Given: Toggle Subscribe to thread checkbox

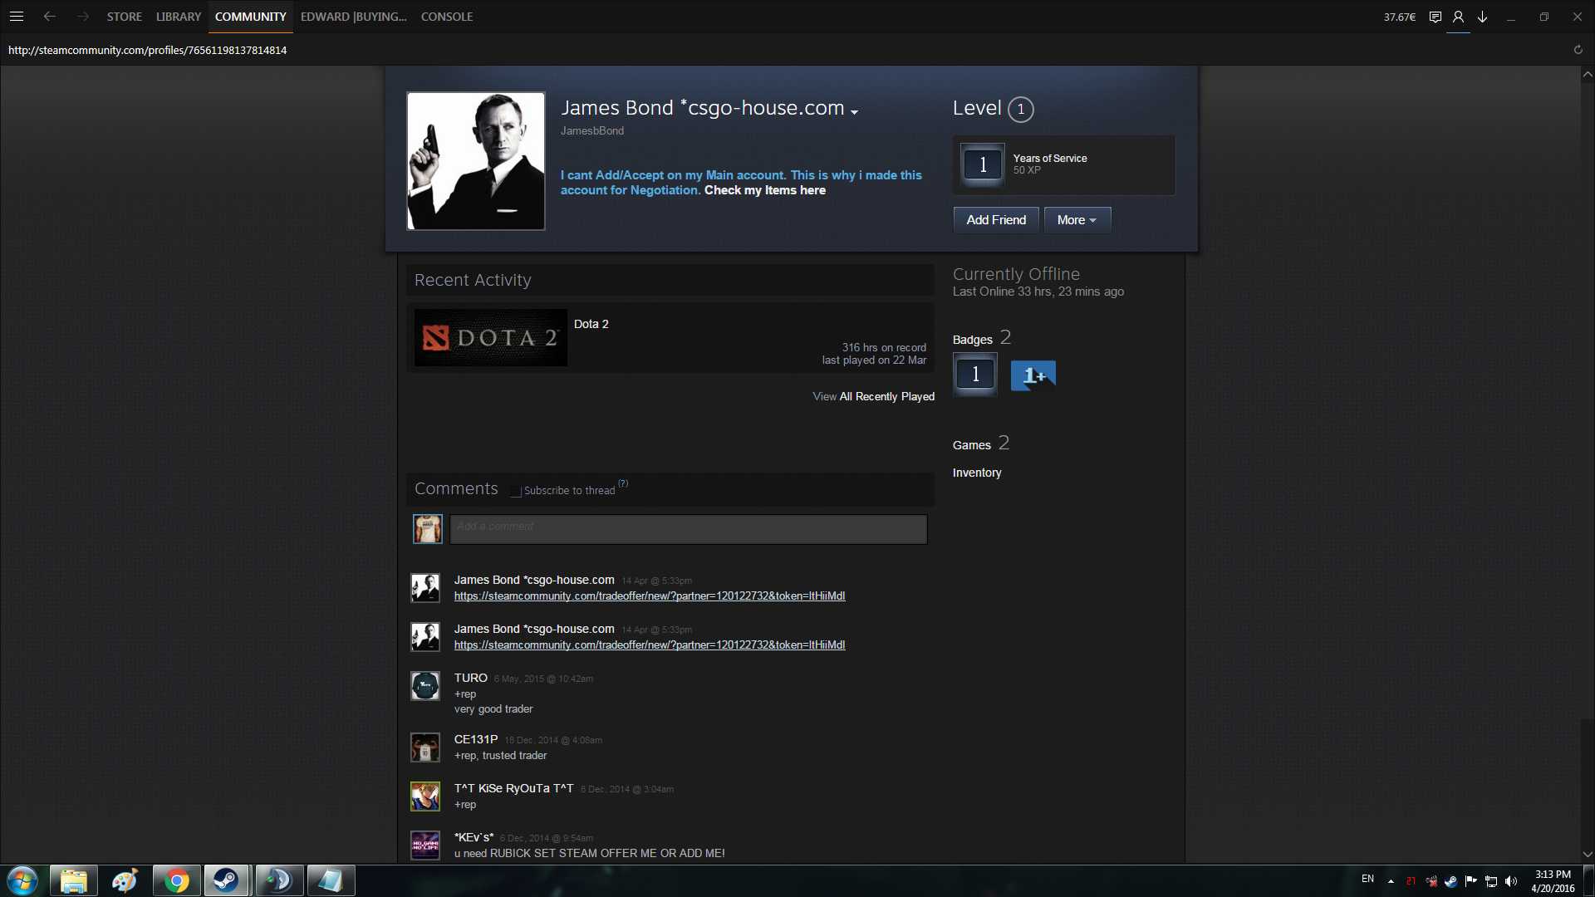Looking at the screenshot, I should click(516, 491).
